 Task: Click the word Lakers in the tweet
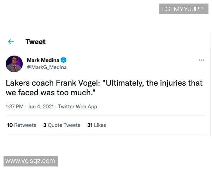(x=17, y=83)
